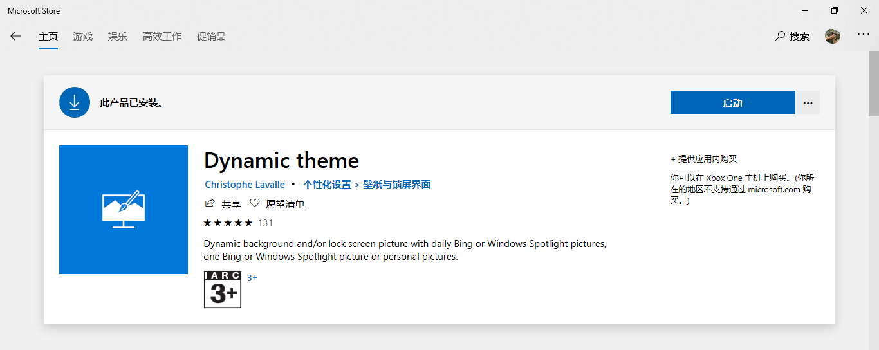The width and height of the screenshot is (879, 350).
Task: Click the search magnifier icon
Action: coord(780,36)
